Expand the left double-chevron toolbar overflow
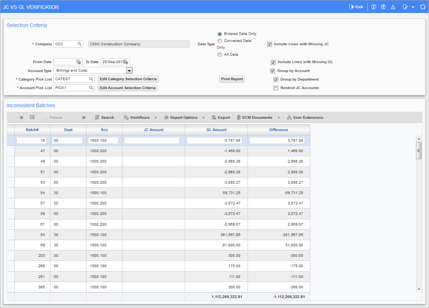Viewport: 429px width, 308px height. point(22,117)
